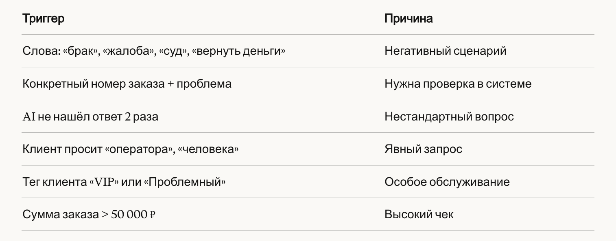Click the word «вернуть деньги» in first row
This screenshot has width=616, height=241.
click(x=238, y=52)
